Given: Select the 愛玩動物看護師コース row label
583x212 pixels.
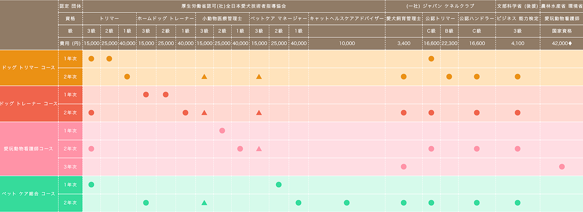Looking at the screenshot, I should tap(29, 149).
